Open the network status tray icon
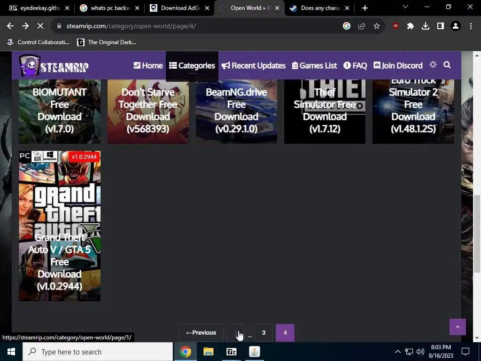 (x=409, y=352)
